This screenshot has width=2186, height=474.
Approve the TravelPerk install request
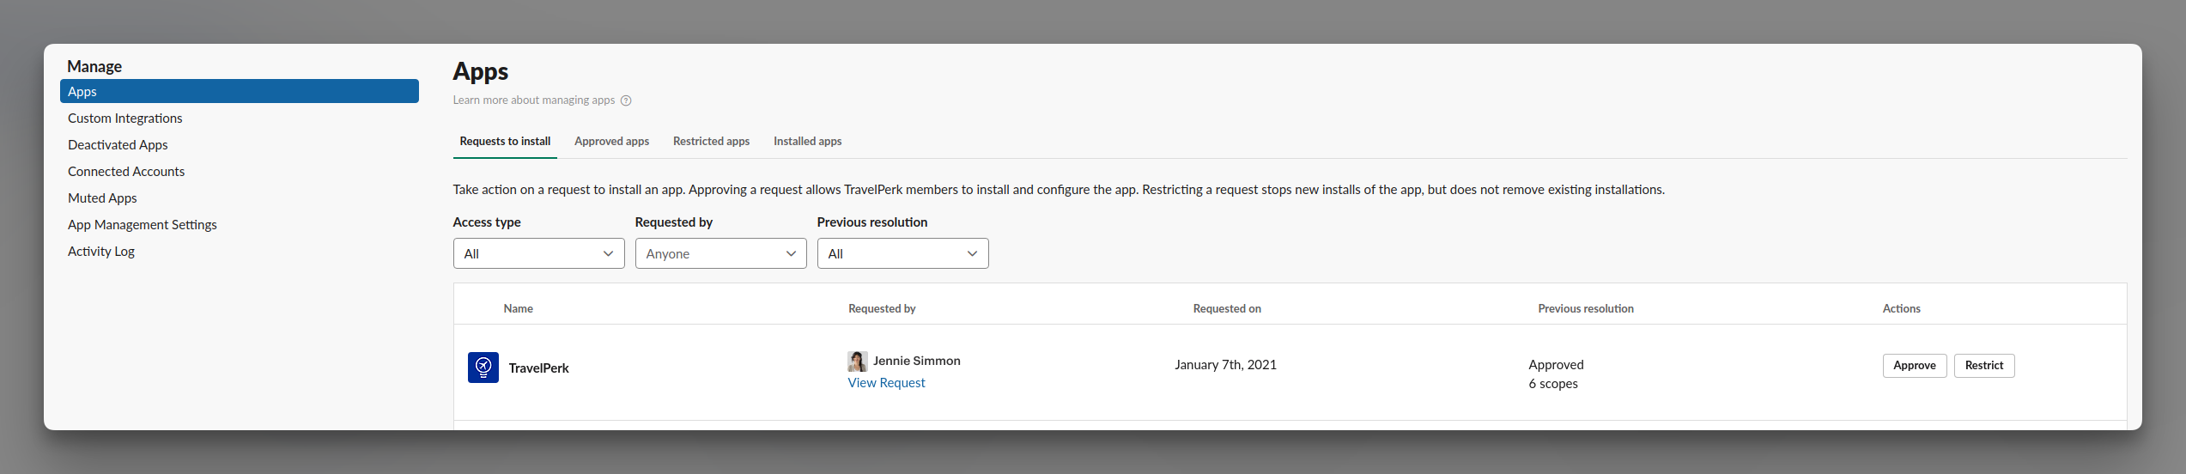pyautogui.click(x=1915, y=365)
